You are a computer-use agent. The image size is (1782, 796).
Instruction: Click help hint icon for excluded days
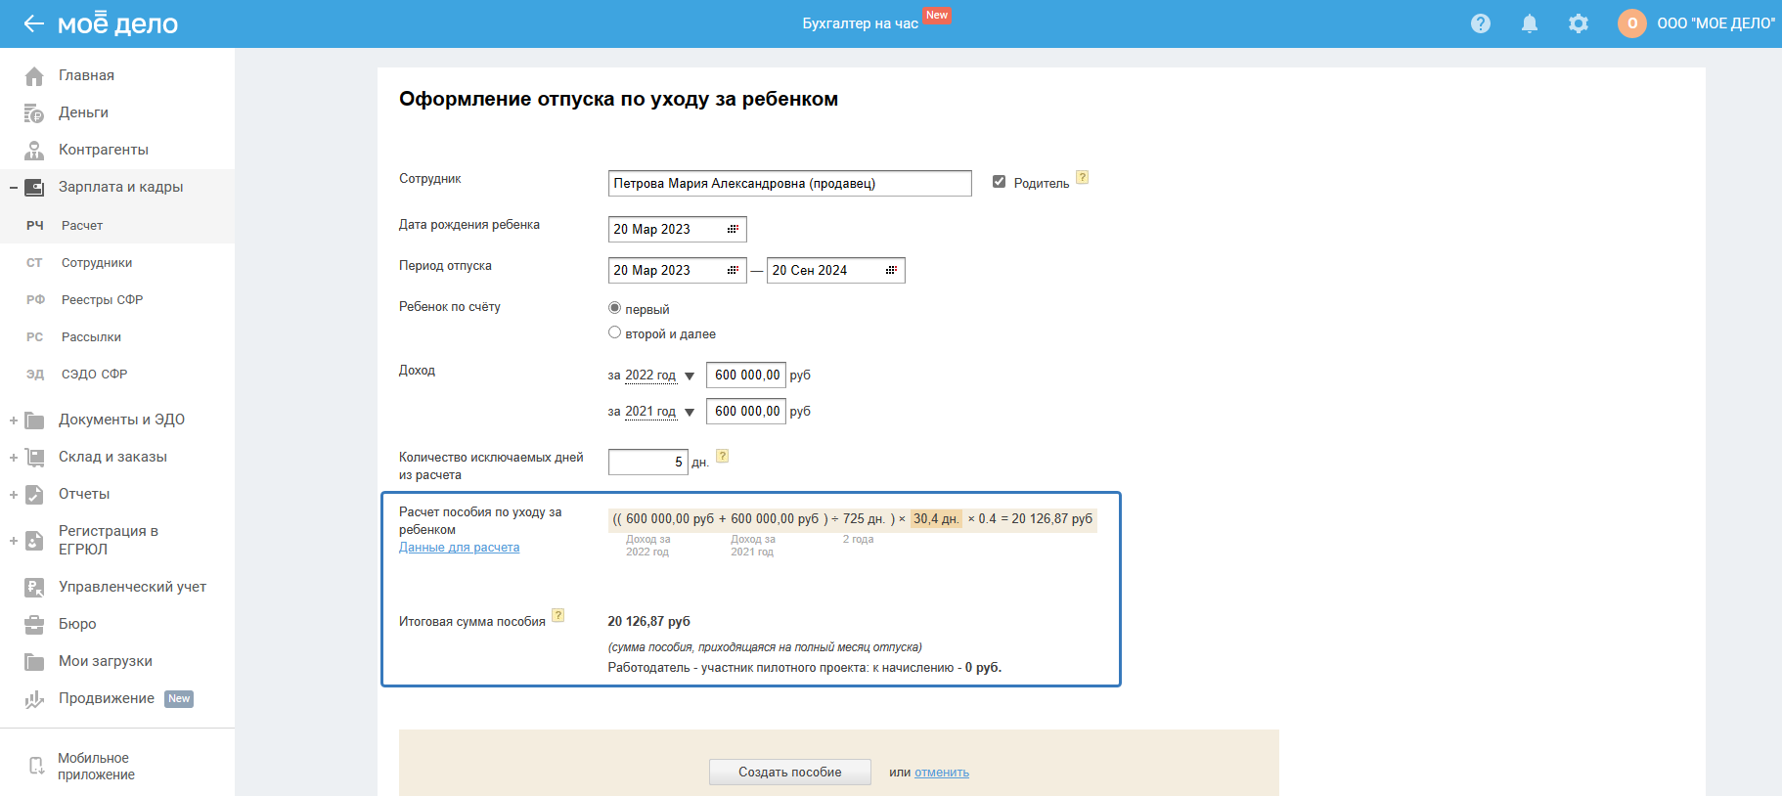point(723,456)
